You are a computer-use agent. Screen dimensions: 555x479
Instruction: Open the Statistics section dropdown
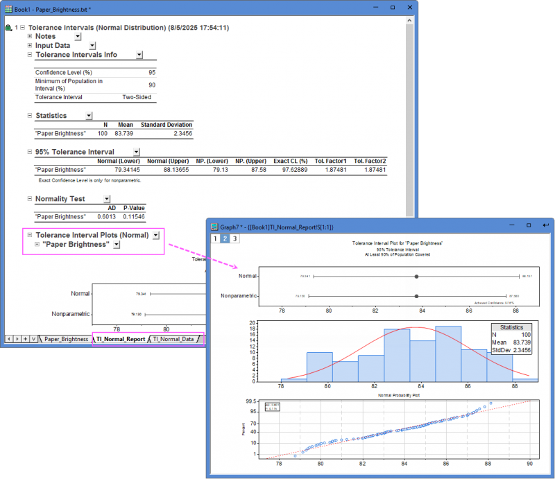[89, 116]
